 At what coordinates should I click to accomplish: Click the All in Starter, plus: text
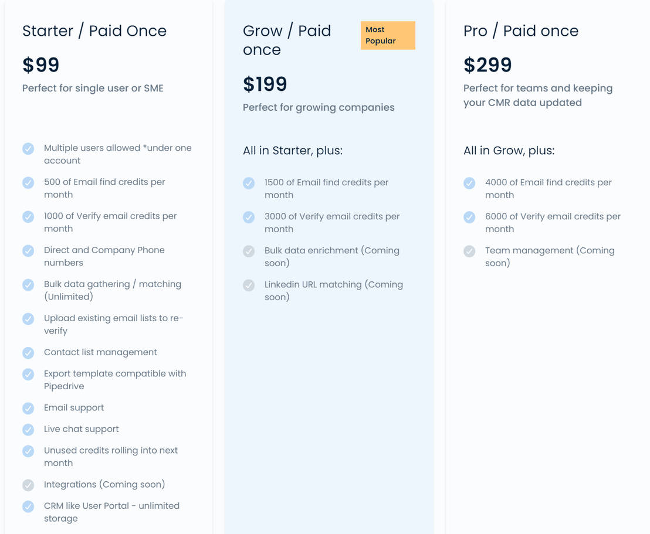click(293, 151)
